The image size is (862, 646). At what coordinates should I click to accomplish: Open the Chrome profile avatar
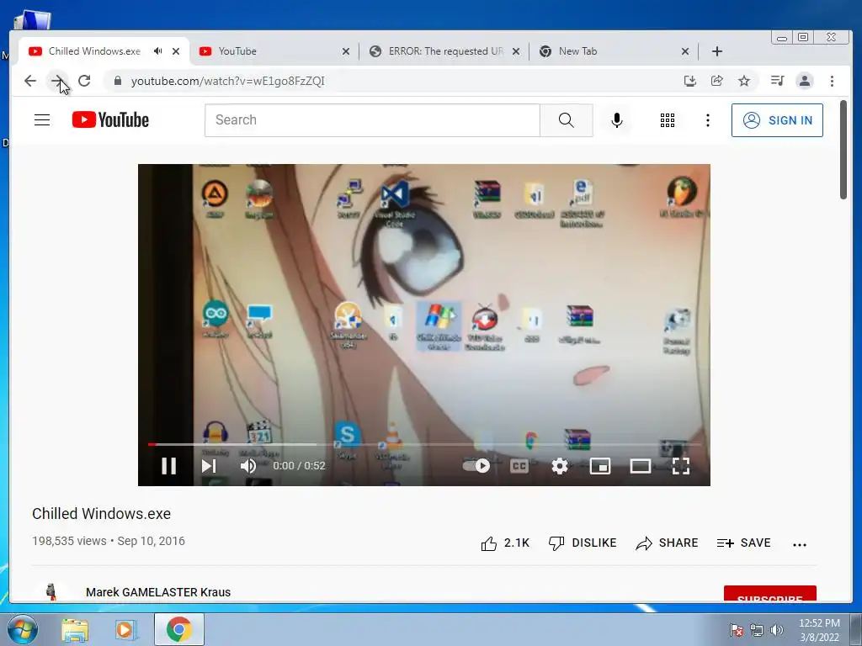click(x=804, y=81)
